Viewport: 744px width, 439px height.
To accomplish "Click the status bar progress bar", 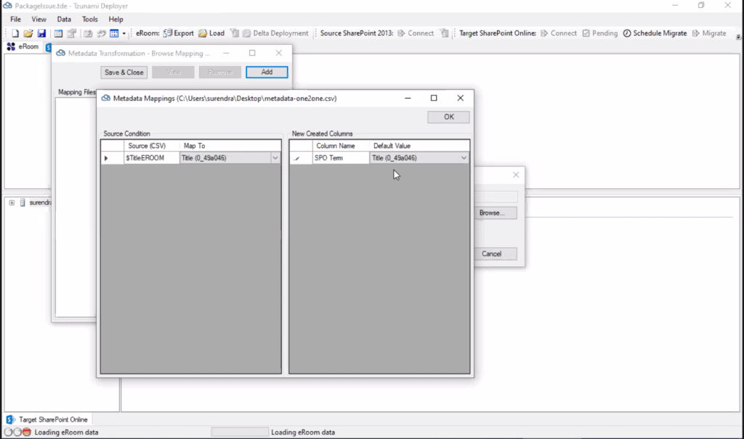I will (x=240, y=432).
